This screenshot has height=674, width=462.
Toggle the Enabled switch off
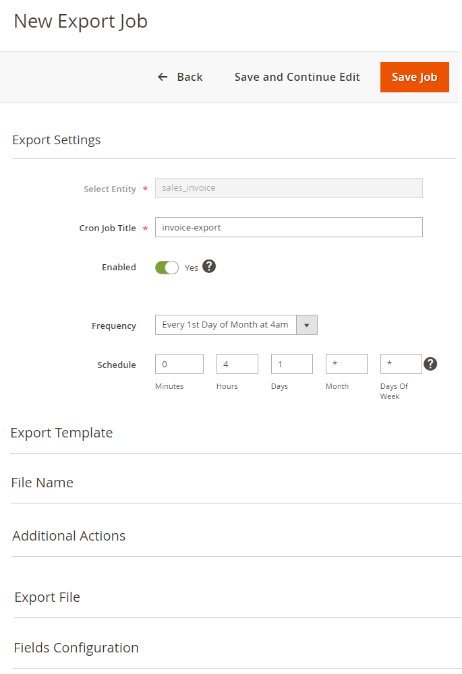[x=167, y=268]
